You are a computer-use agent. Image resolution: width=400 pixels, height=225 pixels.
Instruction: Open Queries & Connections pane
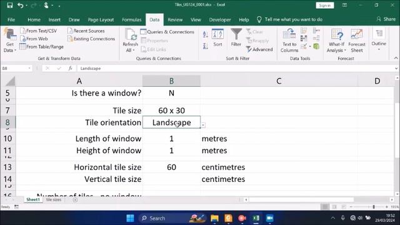tap(167, 32)
